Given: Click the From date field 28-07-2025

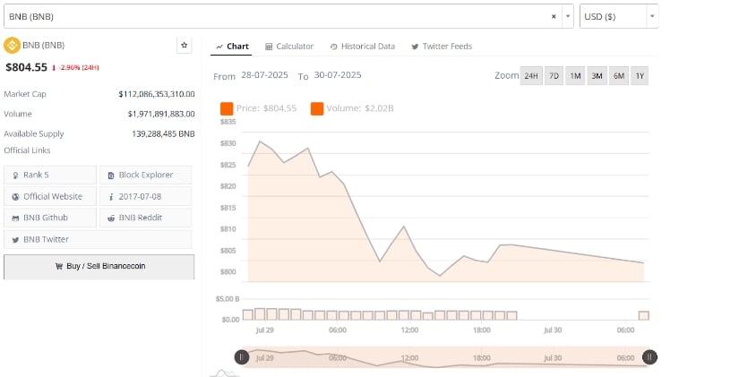Looking at the screenshot, I should (x=264, y=75).
